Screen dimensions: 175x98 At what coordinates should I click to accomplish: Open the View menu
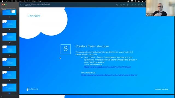coord(21,1)
